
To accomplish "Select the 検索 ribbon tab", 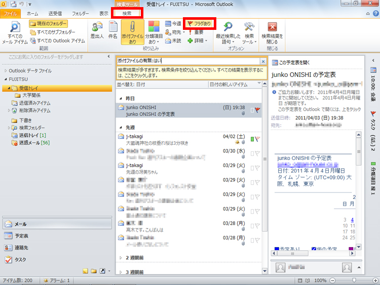I will pos(127,13).
